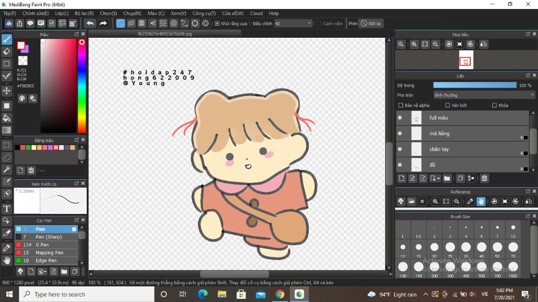The height and width of the screenshot is (302, 538).
Task: Expand the add-brush dropdown in brush panel
Action: [45, 272]
